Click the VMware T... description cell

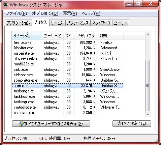tap(110, 107)
